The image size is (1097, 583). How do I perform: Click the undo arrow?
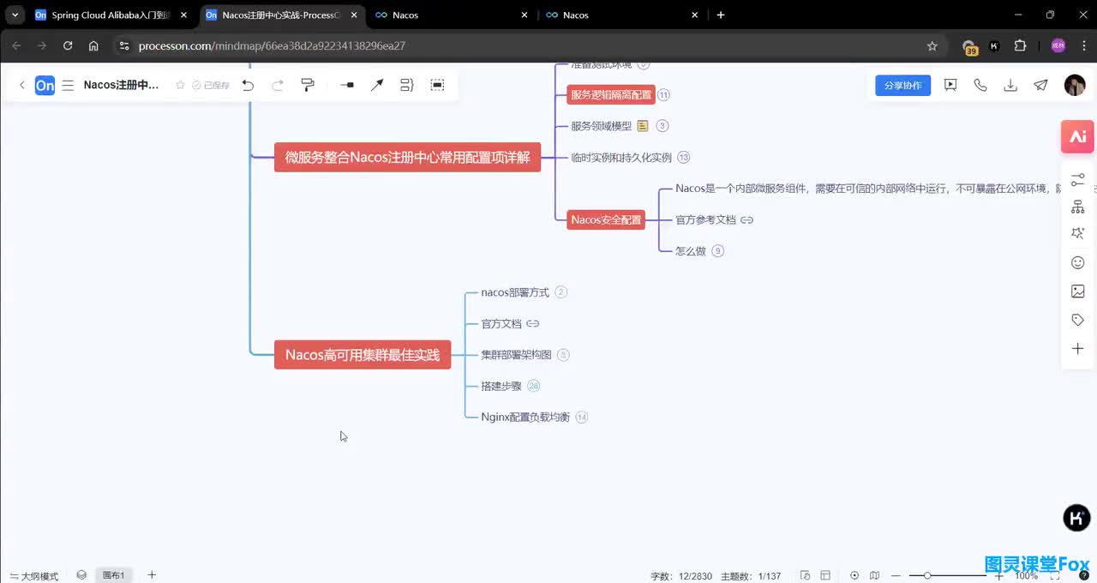[248, 85]
